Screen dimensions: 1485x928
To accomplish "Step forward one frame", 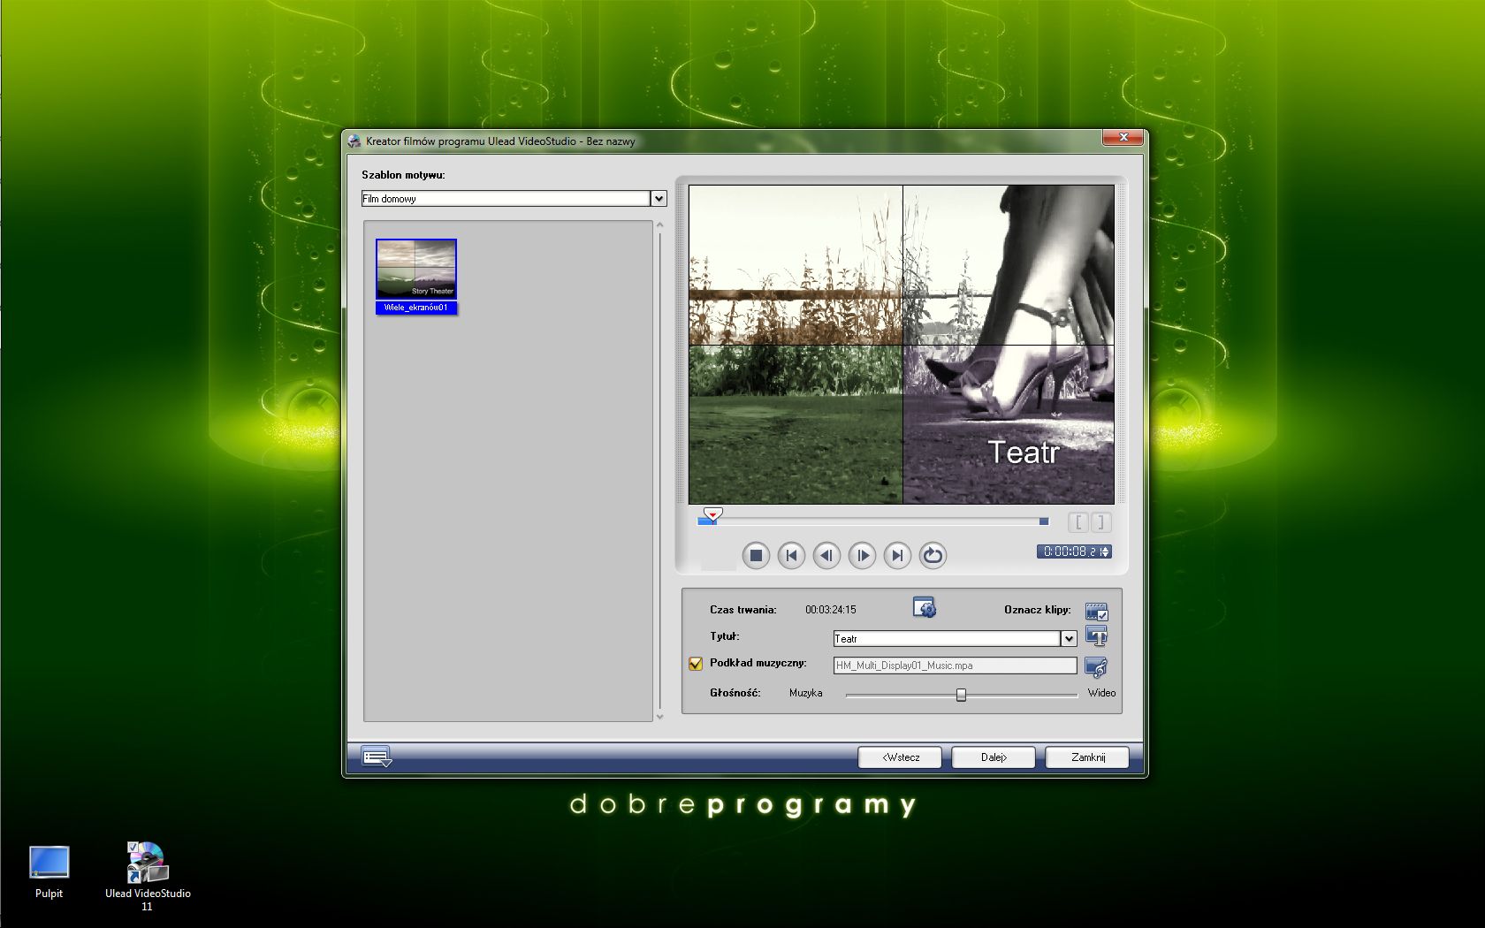I will [x=862, y=555].
